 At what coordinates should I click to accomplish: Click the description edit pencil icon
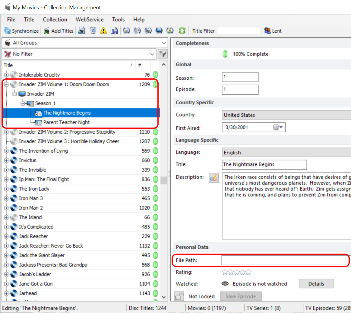point(213,178)
